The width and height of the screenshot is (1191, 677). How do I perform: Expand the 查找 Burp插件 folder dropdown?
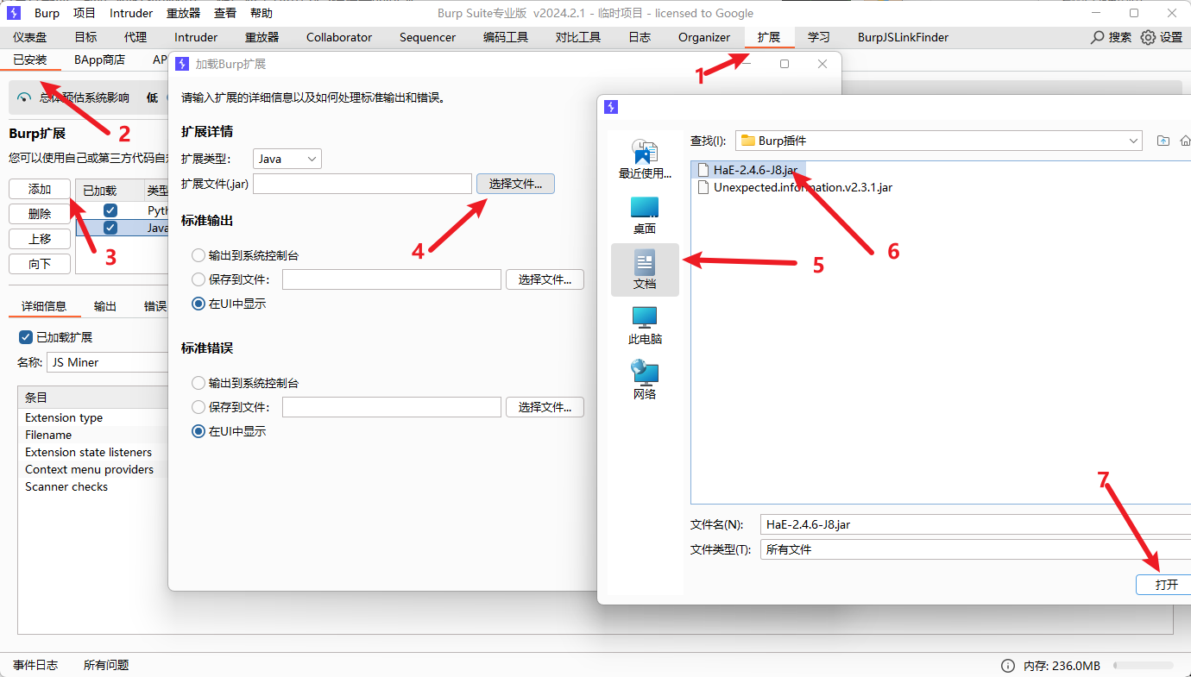pyautogui.click(x=939, y=141)
